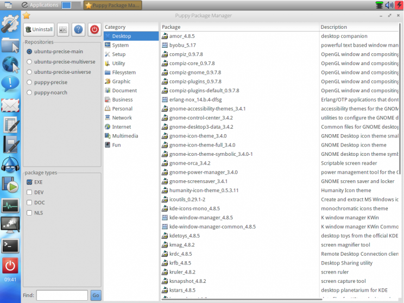Click the horizontal scrollbar under package list
This screenshot has height=303, width=404.
click(242, 299)
